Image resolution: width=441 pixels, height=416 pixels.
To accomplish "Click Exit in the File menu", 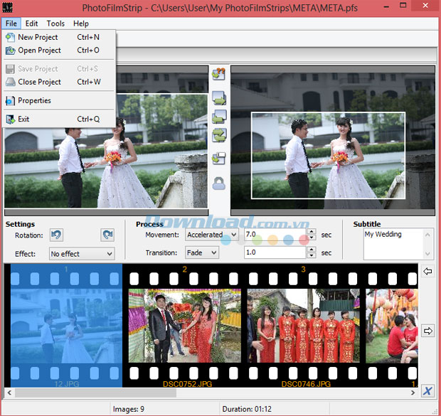I will 23,119.
